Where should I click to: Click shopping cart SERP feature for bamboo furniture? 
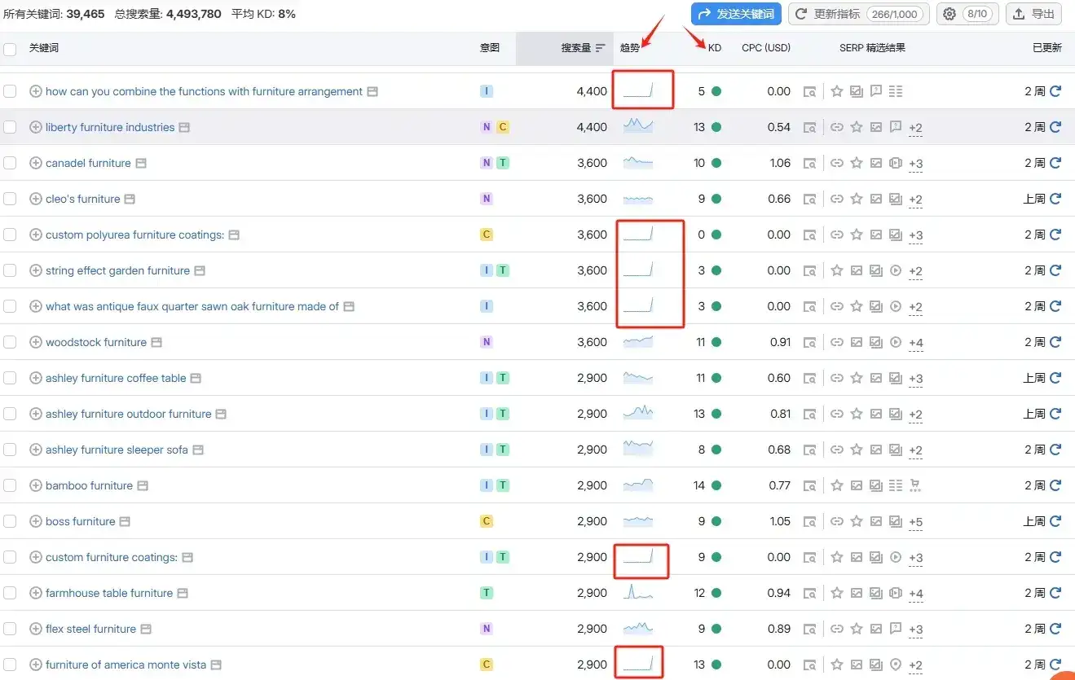coord(914,485)
